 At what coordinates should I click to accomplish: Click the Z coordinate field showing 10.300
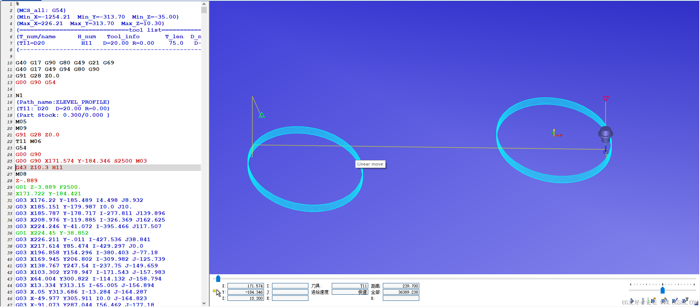(x=246, y=298)
